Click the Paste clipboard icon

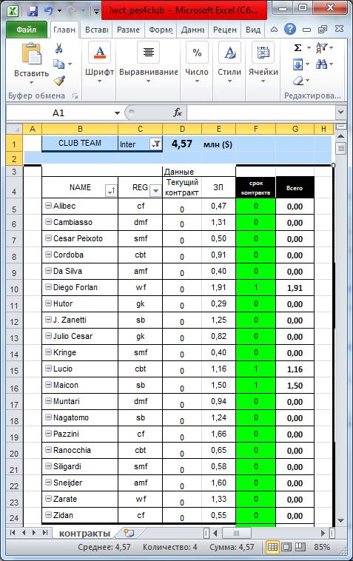pos(32,53)
